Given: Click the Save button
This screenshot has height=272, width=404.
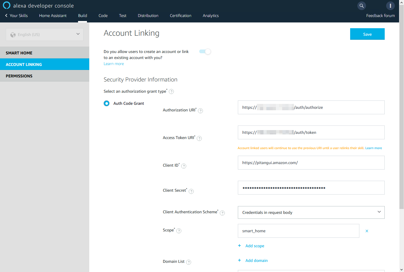Looking at the screenshot, I should click(367, 34).
